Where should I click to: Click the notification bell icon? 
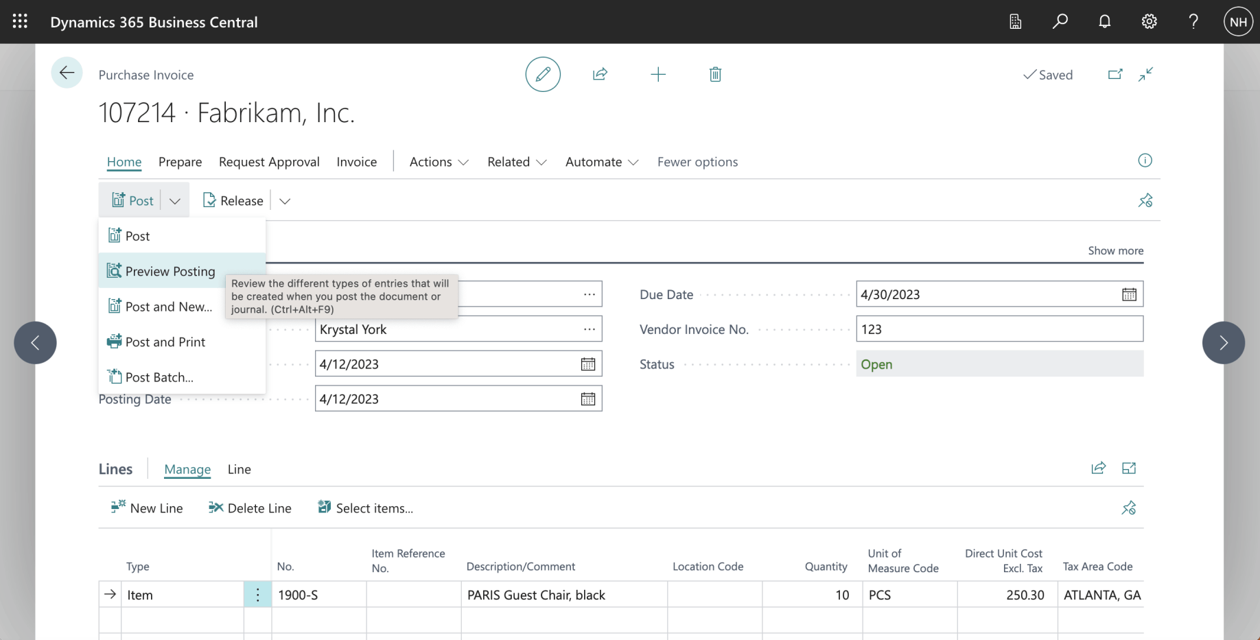coord(1104,21)
